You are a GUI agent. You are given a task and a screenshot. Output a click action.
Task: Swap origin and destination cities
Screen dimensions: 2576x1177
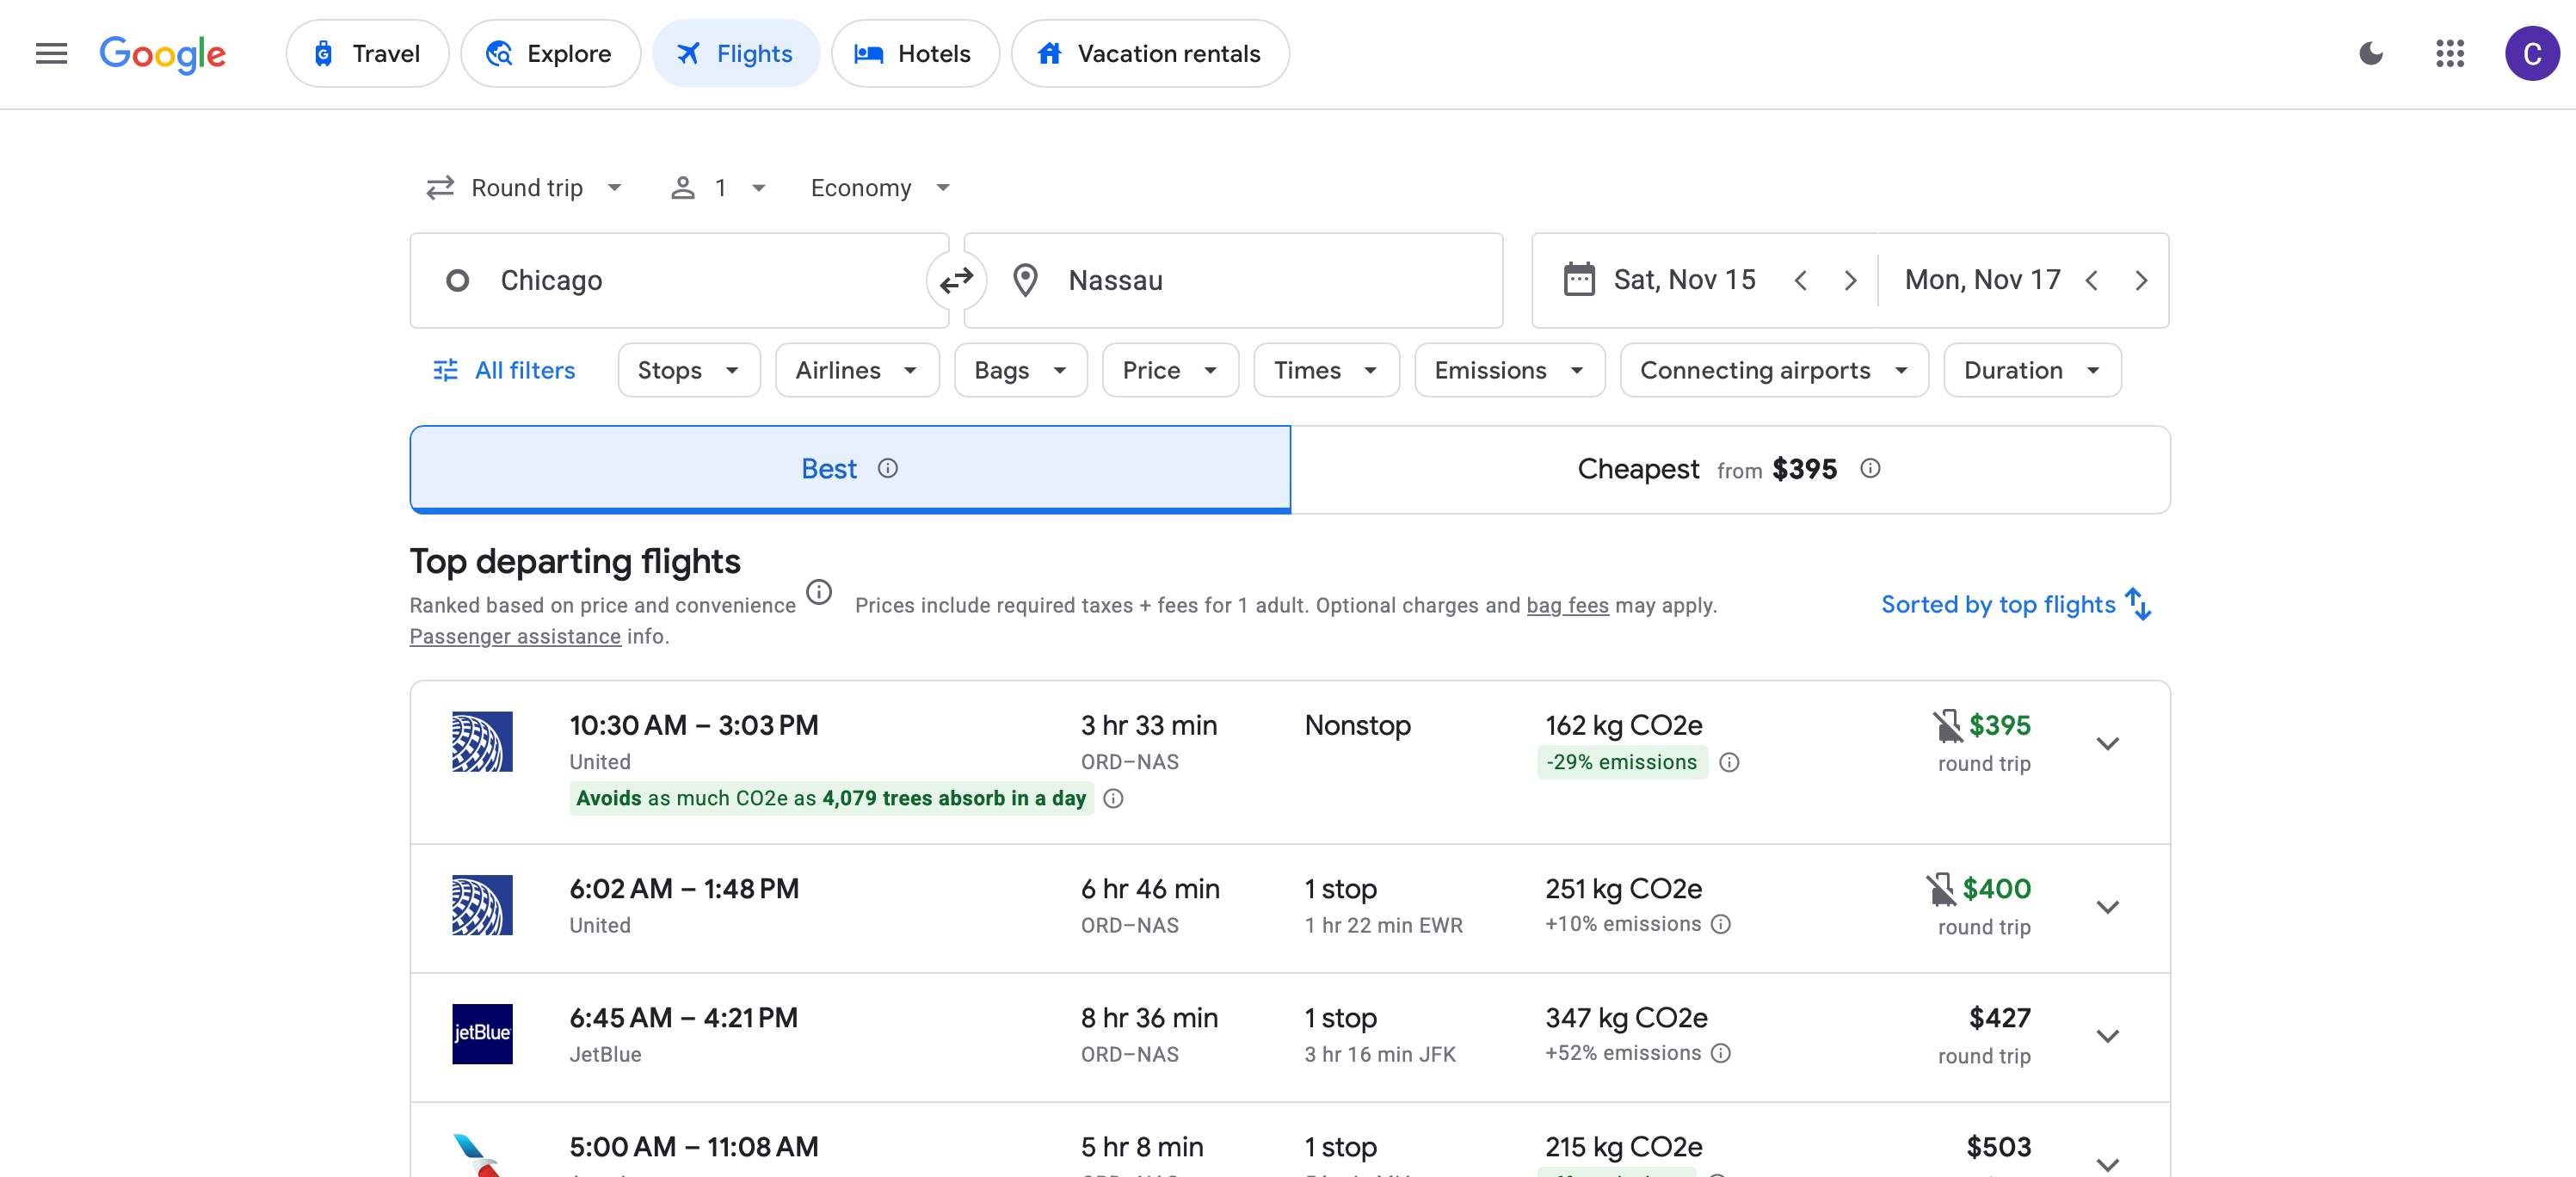coord(956,281)
